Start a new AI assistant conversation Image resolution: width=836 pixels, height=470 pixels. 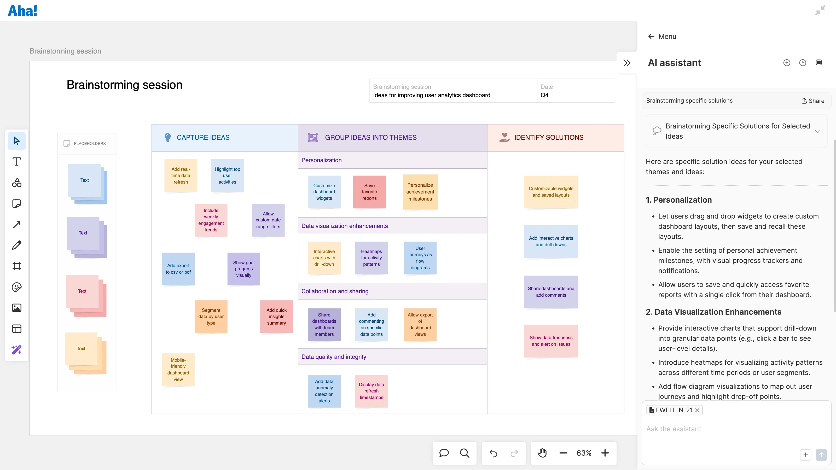pyautogui.click(x=787, y=63)
